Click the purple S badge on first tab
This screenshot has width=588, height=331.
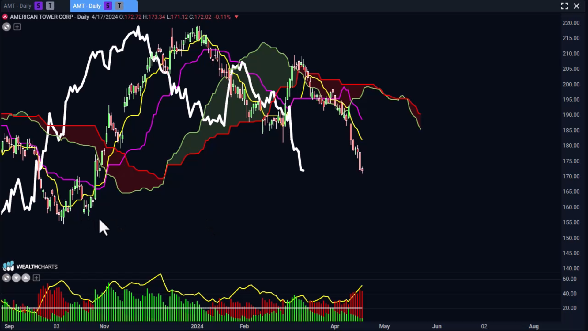pos(39,6)
